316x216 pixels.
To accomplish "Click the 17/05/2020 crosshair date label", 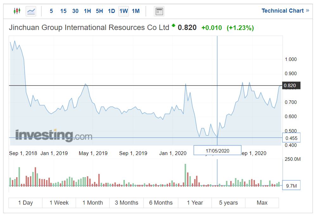I will (x=218, y=151).
